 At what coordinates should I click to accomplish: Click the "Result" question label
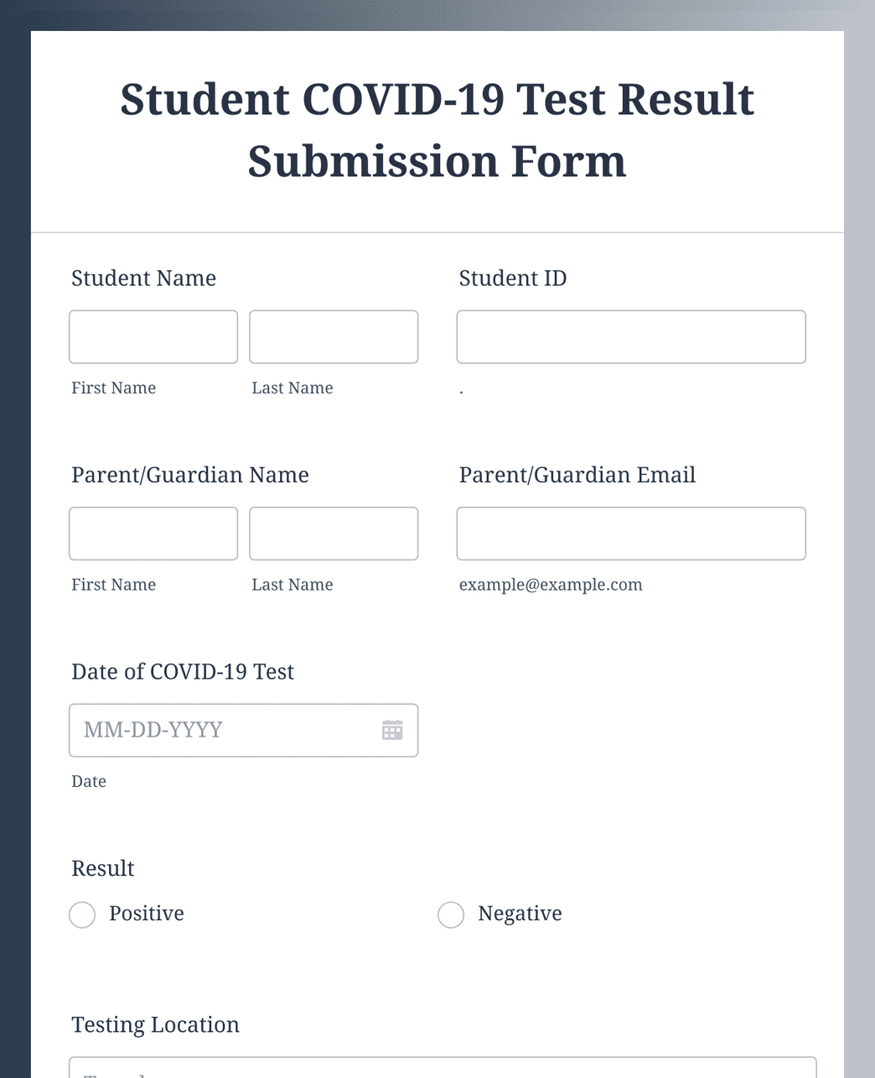click(103, 868)
